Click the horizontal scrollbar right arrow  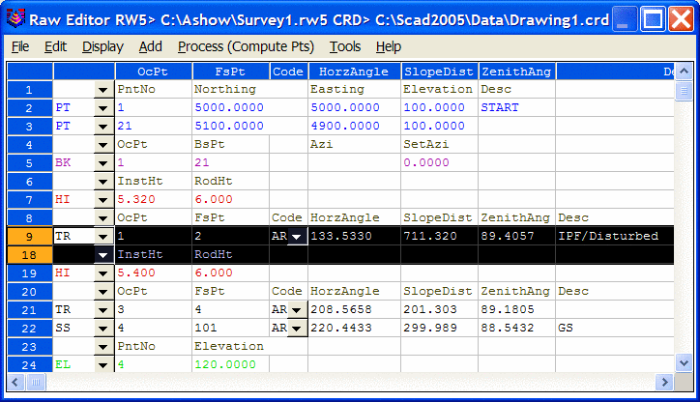(665, 382)
